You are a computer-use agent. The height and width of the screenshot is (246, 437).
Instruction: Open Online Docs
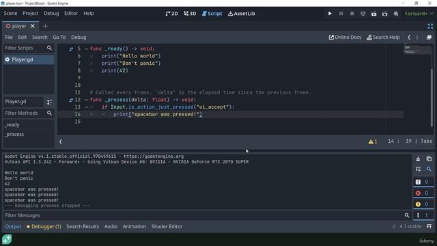tap(345, 37)
